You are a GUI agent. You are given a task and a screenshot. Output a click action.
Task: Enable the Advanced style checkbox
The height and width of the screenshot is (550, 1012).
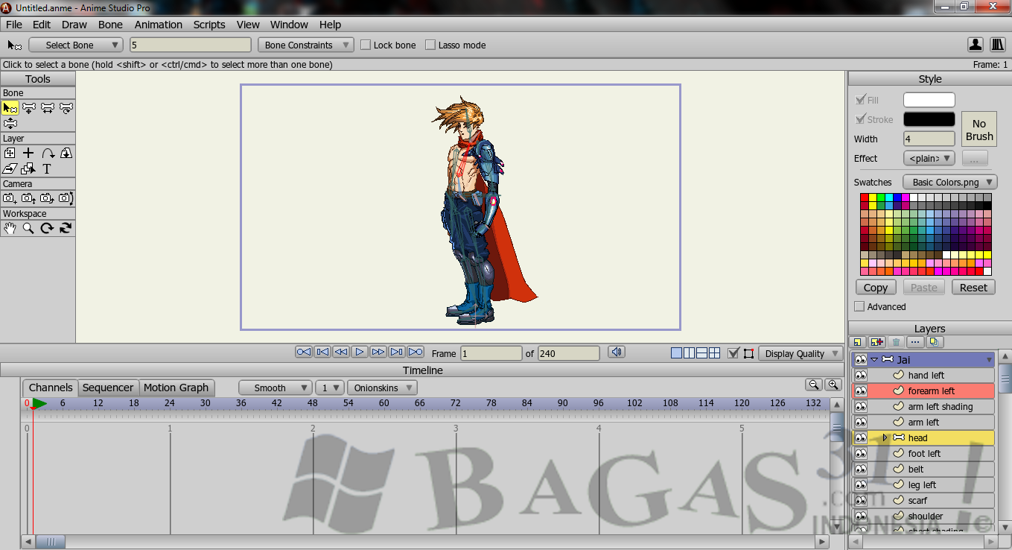coord(859,306)
